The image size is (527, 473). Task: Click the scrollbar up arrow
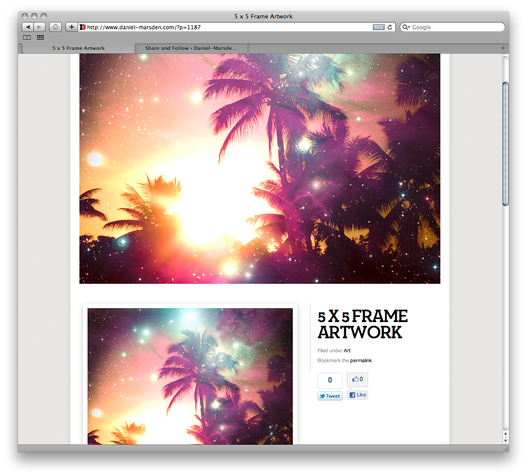pyautogui.click(x=505, y=434)
